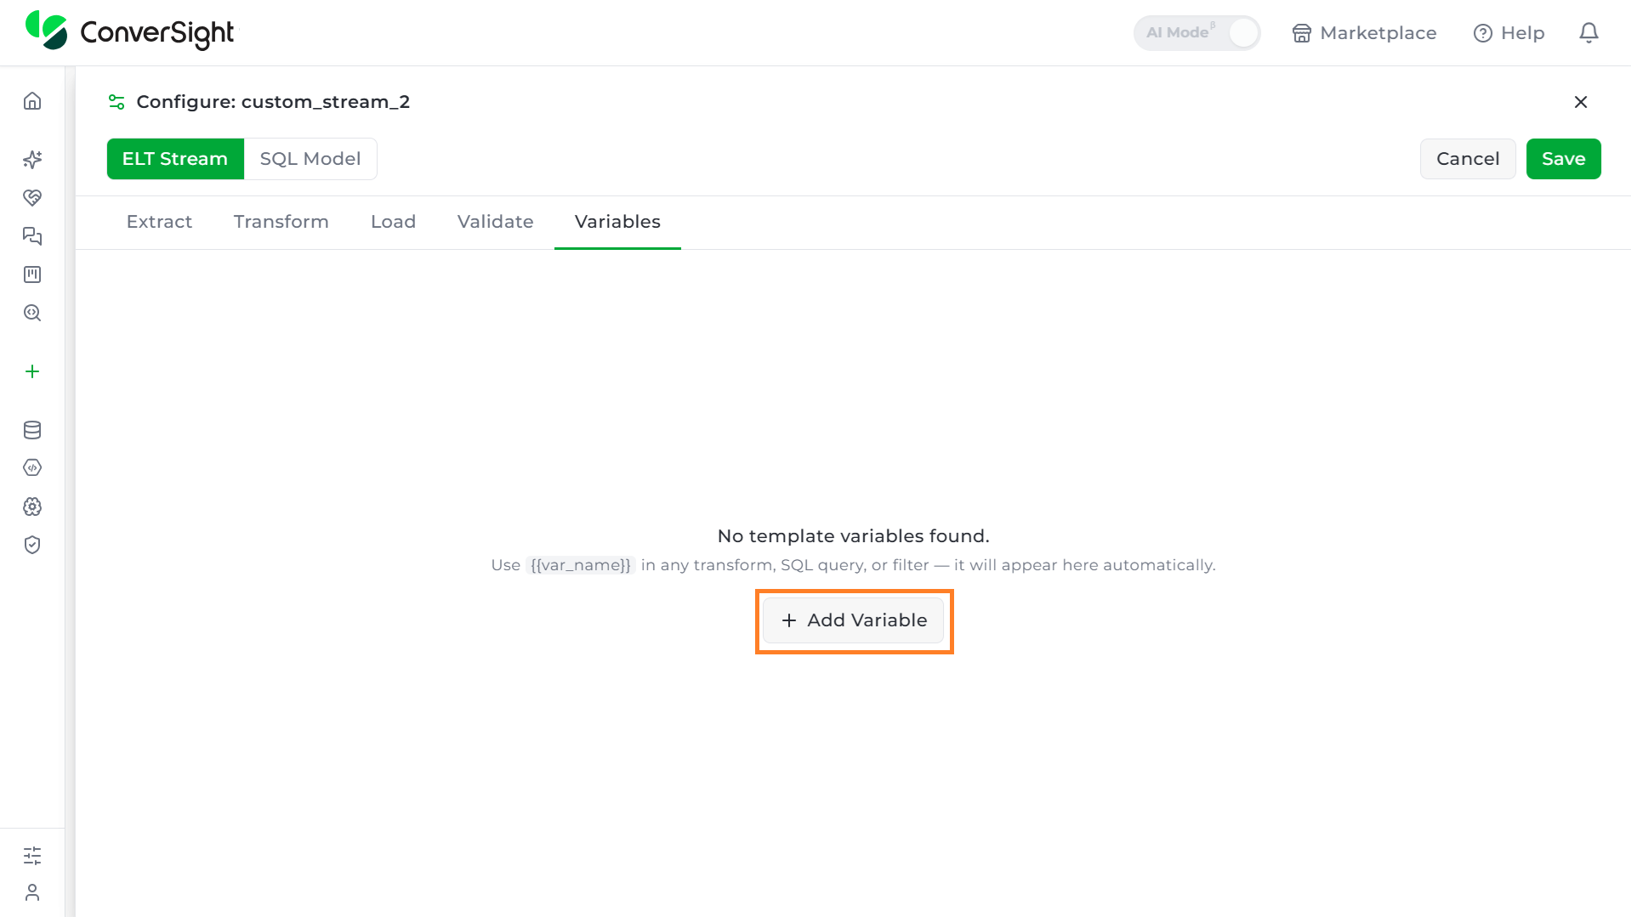Click the Add Variable button
This screenshot has width=1631, height=917.
(853, 620)
